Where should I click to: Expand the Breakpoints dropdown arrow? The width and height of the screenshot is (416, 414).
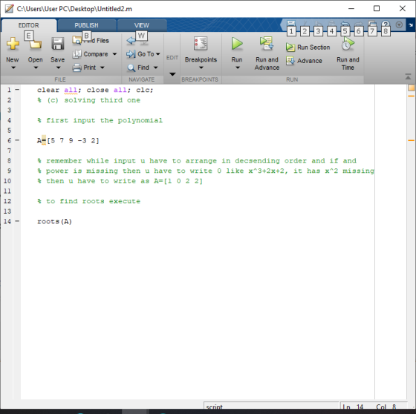click(201, 68)
